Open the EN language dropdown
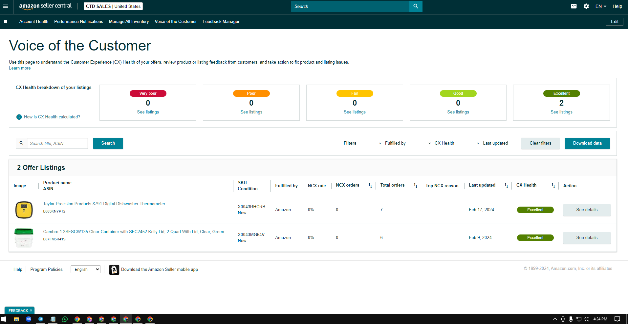 tap(601, 6)
